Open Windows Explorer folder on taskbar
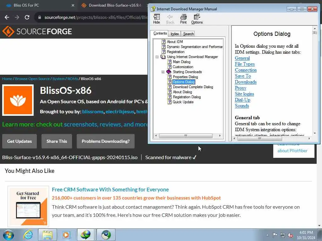Screen dimensions: 322x241 [x=47, y=235]
